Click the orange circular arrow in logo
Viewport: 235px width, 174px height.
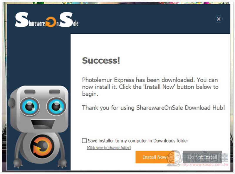pyautogui.click(x=51, y=22)
